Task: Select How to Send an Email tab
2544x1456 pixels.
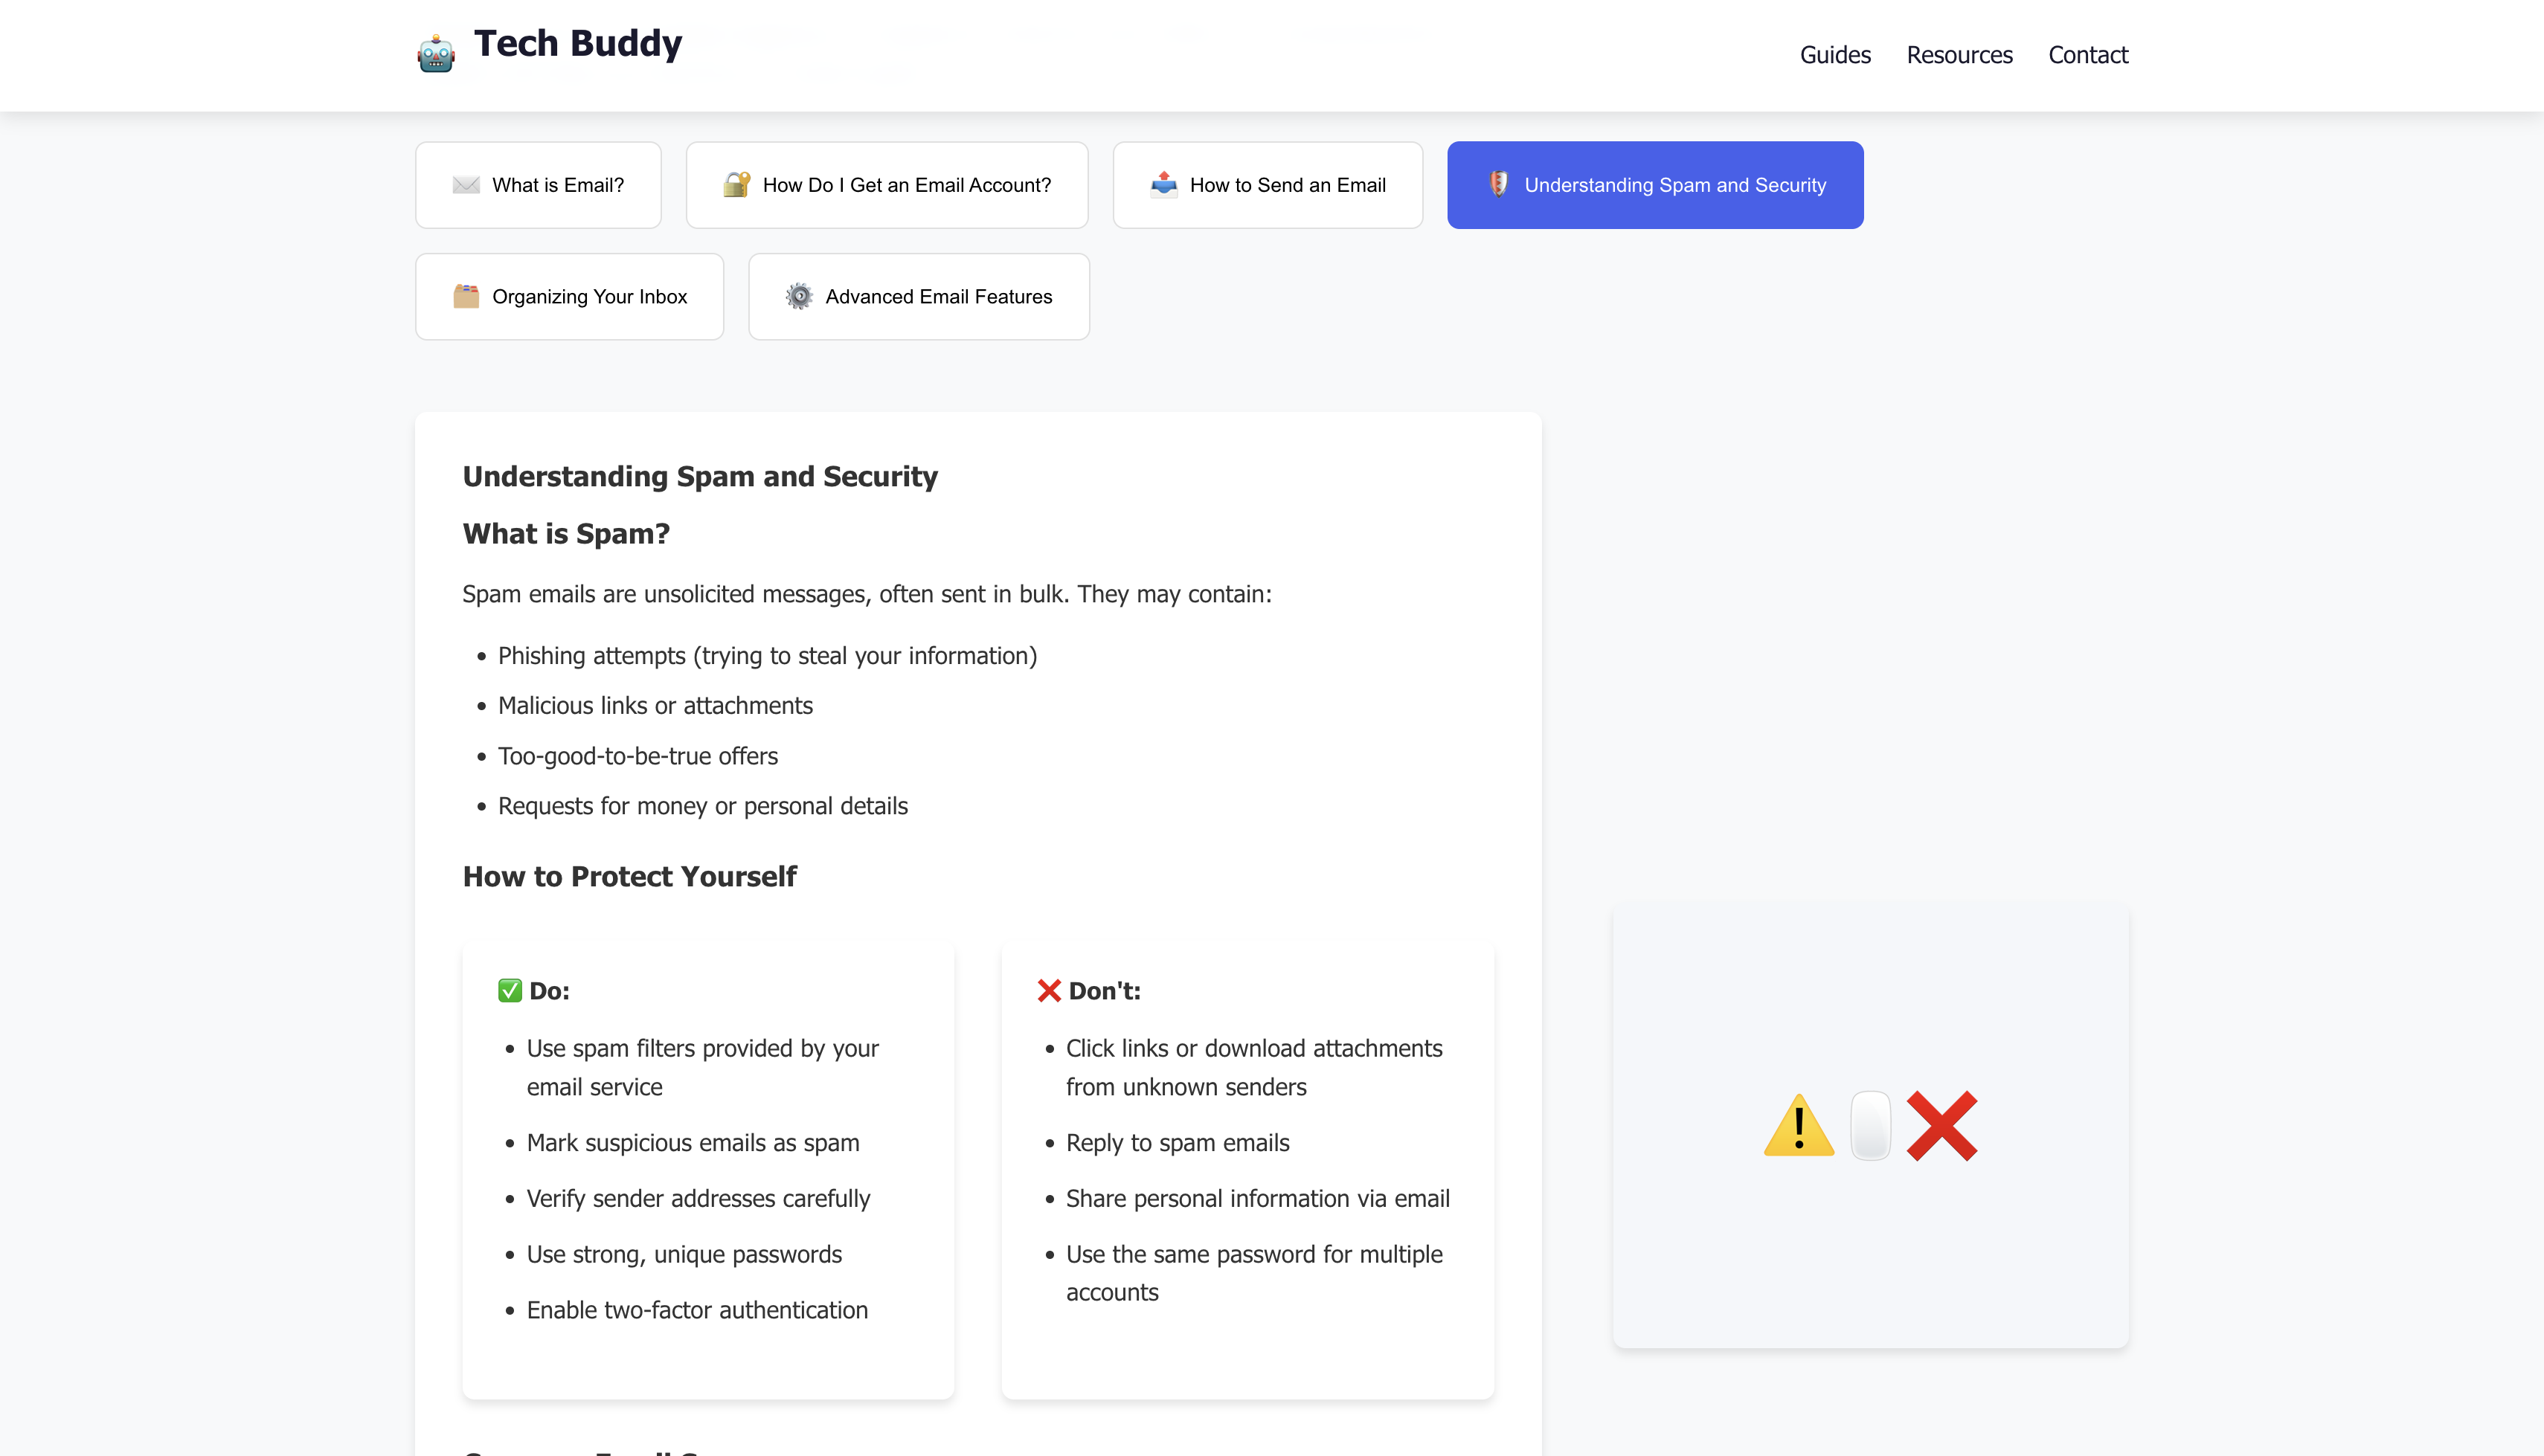Action: pyautogui.click(x=1287, y=185)
